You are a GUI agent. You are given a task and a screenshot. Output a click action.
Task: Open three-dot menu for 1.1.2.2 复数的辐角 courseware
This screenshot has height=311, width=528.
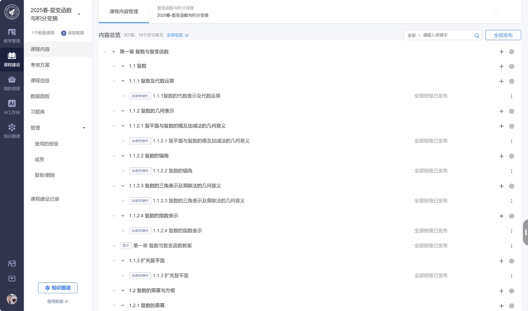coord(511,171)
